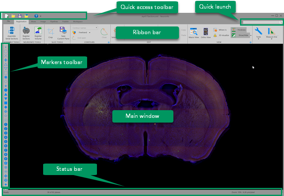Click the Assemble Serial Sections icon

[x=12, y=30]
